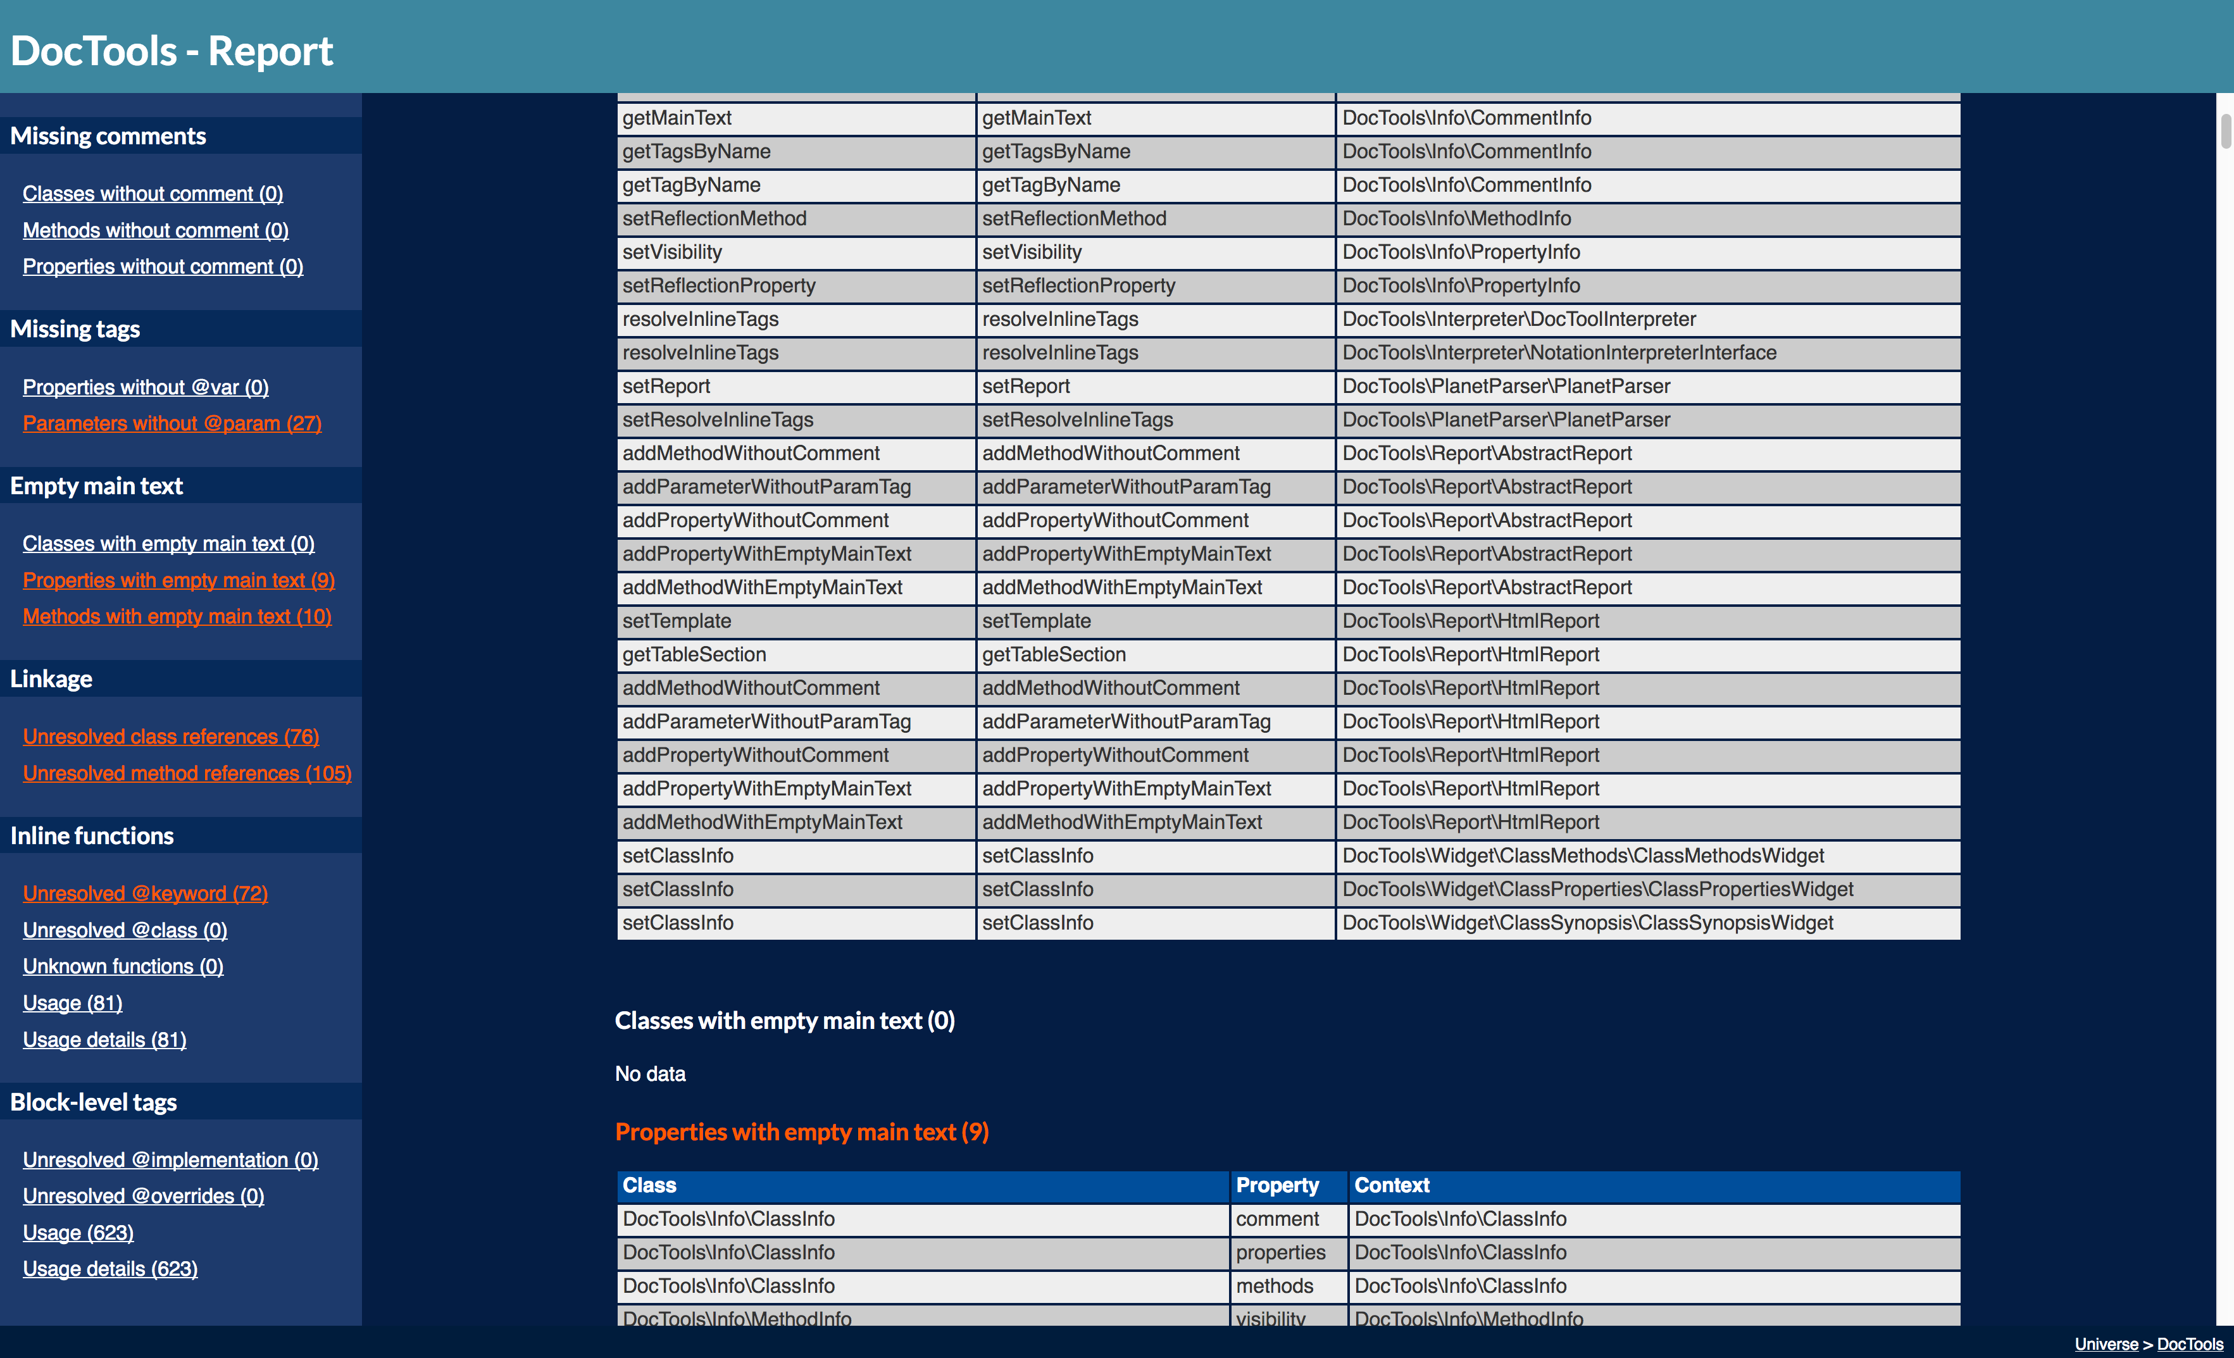Open the Unknown functions report
Image resolution: width=2234 pixels, height=1358 pixels.
tap(122, 966)
